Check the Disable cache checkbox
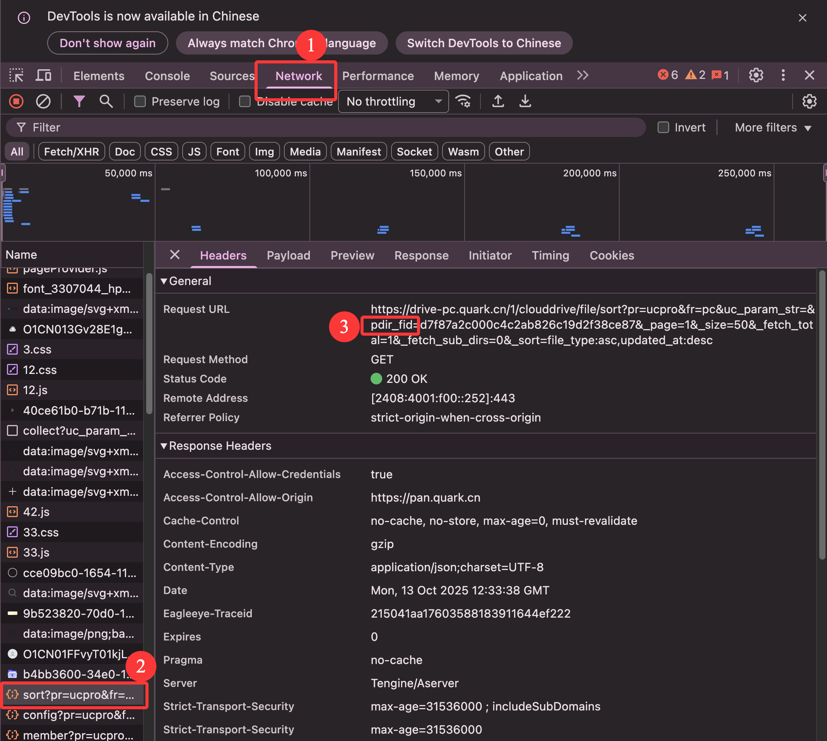827x741 pixels. click(245, 101)
